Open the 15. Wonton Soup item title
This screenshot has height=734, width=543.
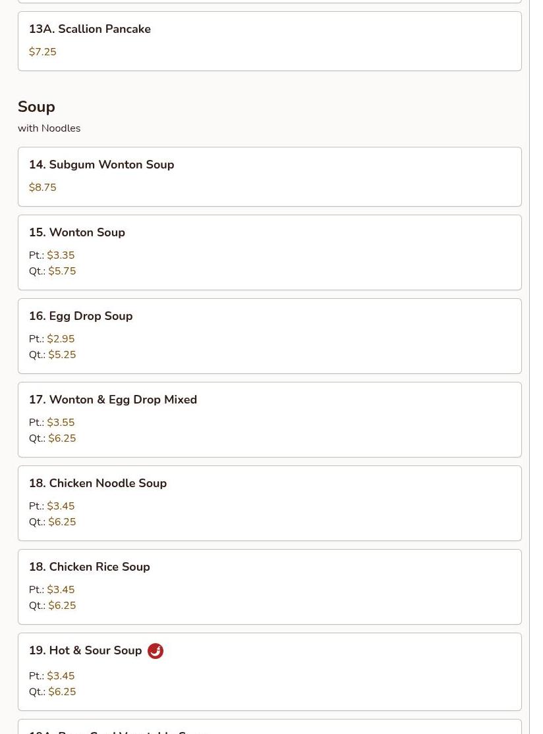(77, 232)
